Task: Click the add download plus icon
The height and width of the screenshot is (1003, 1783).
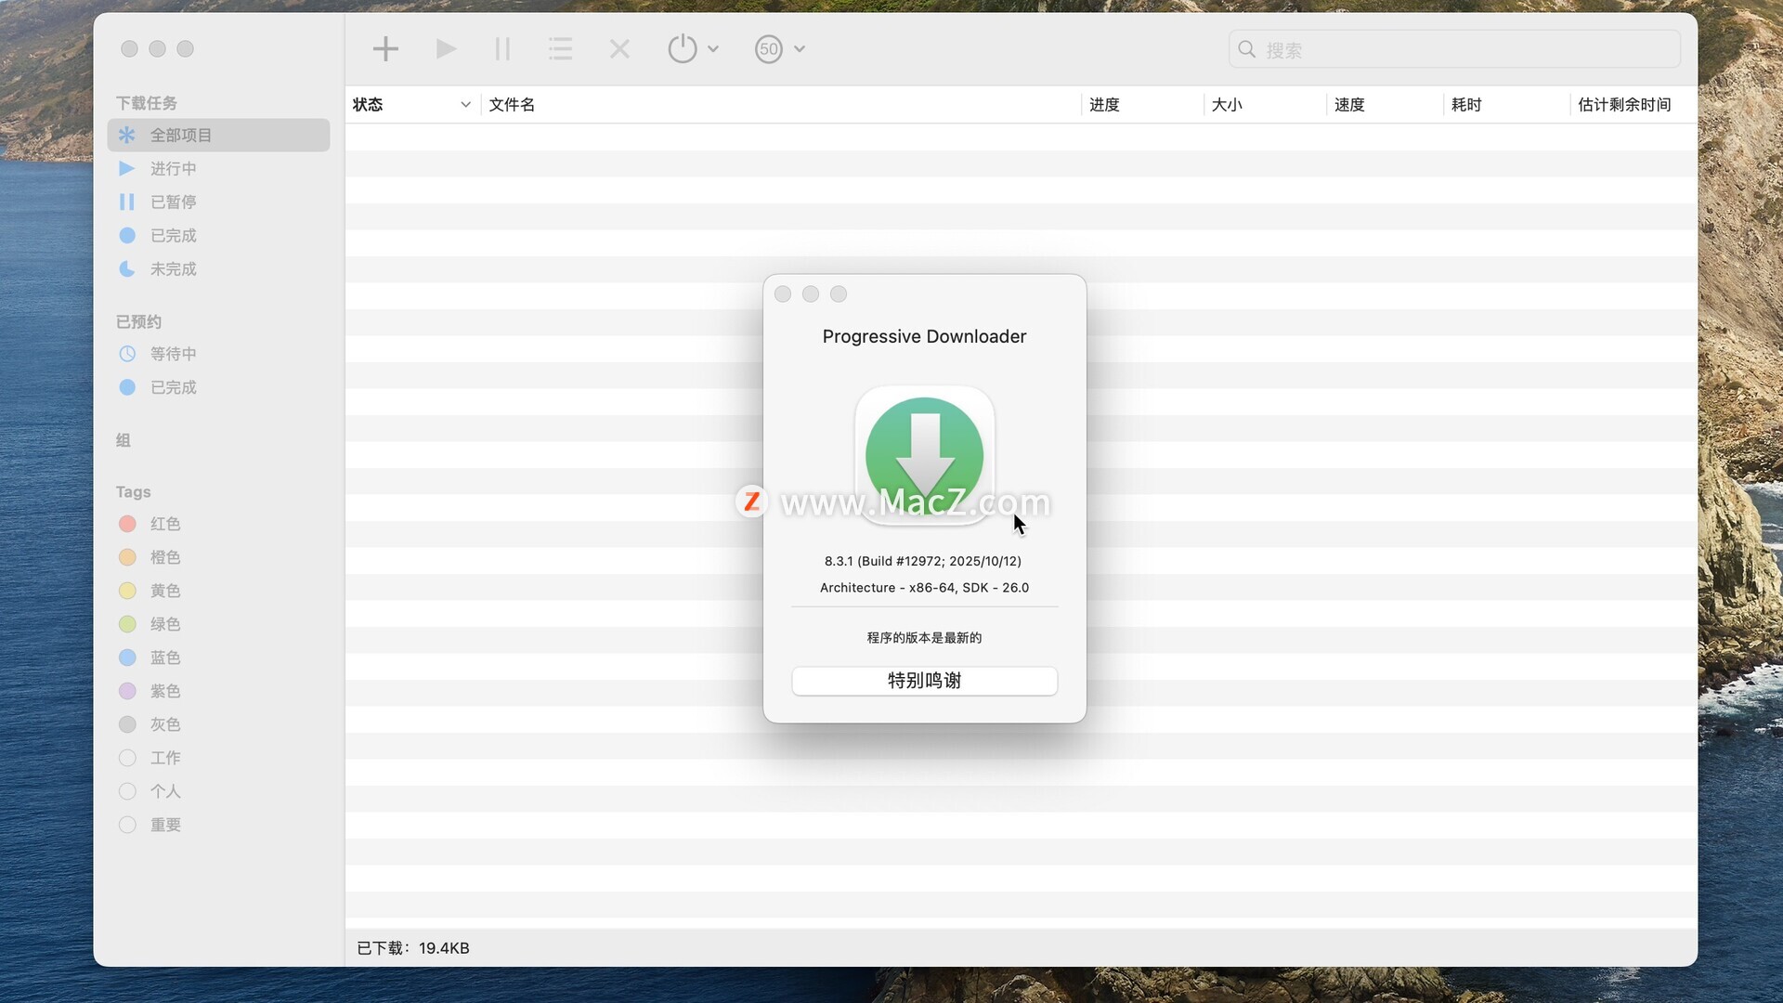Action: click(x=385, y=49)
